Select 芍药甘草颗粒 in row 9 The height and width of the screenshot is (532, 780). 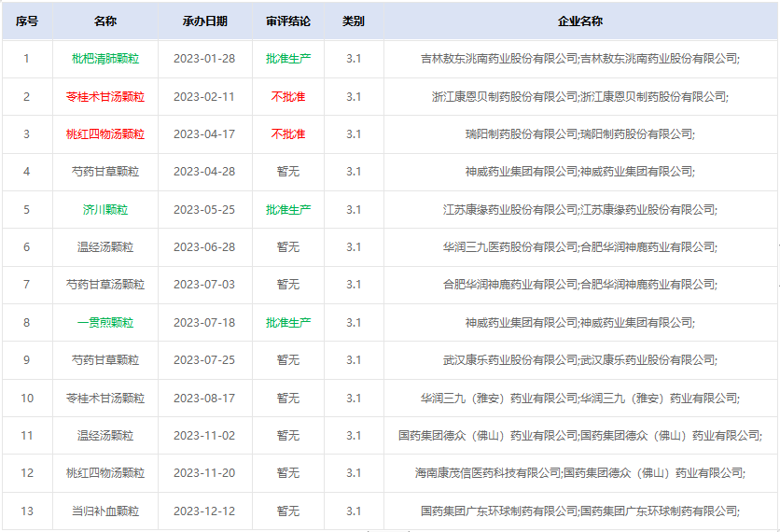[x=105, y=360]
